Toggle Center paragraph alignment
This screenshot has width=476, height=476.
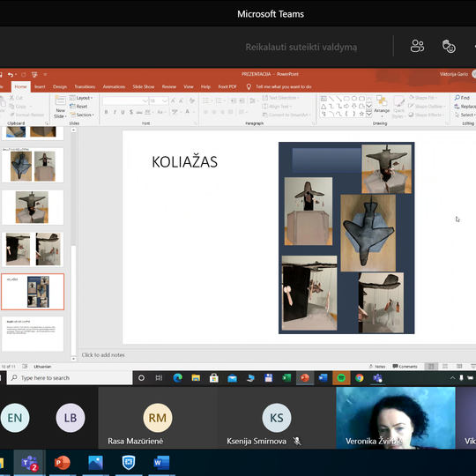[213, 112]
